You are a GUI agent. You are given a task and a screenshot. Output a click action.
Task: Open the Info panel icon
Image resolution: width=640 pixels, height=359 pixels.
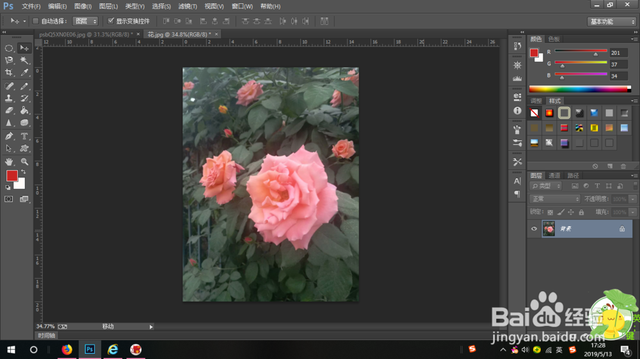coord(517,111)
